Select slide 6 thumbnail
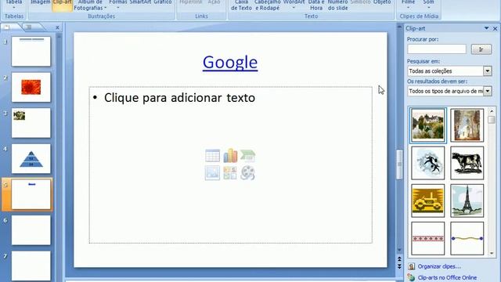Screen dimensions: 501x282 coord(31,230)
